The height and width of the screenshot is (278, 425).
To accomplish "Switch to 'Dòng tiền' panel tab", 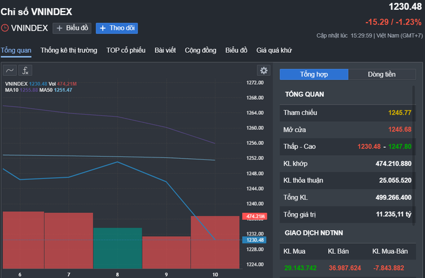I will 382,74.
